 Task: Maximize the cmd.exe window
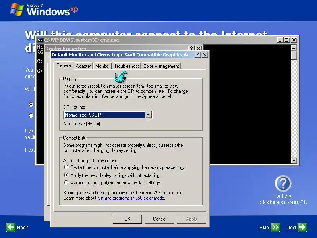pos(286,40)
